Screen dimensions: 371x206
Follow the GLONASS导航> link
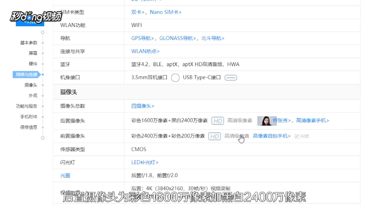178,38
